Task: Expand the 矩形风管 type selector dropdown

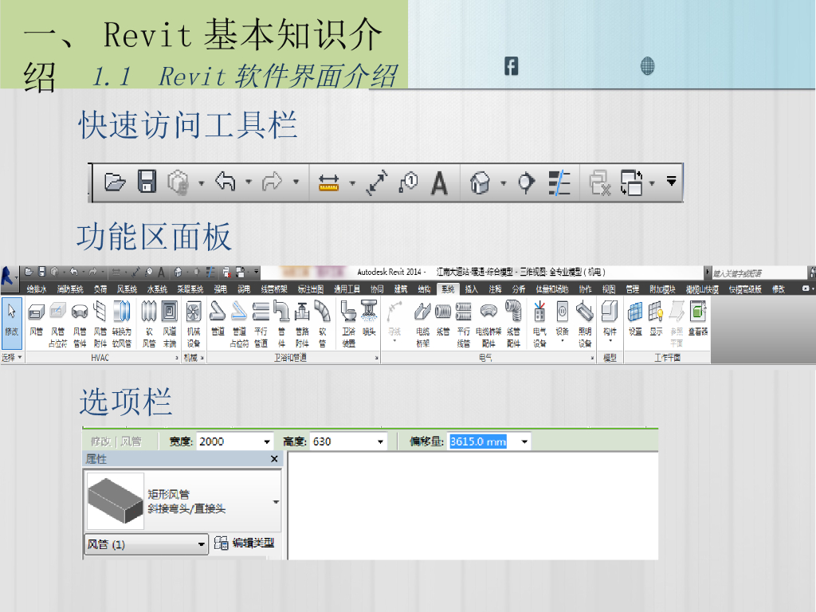Action: click(276, 502)
